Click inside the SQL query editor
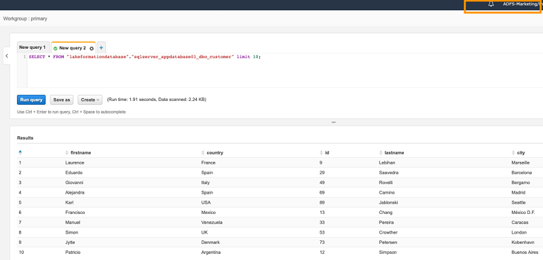 pos(284,70)
